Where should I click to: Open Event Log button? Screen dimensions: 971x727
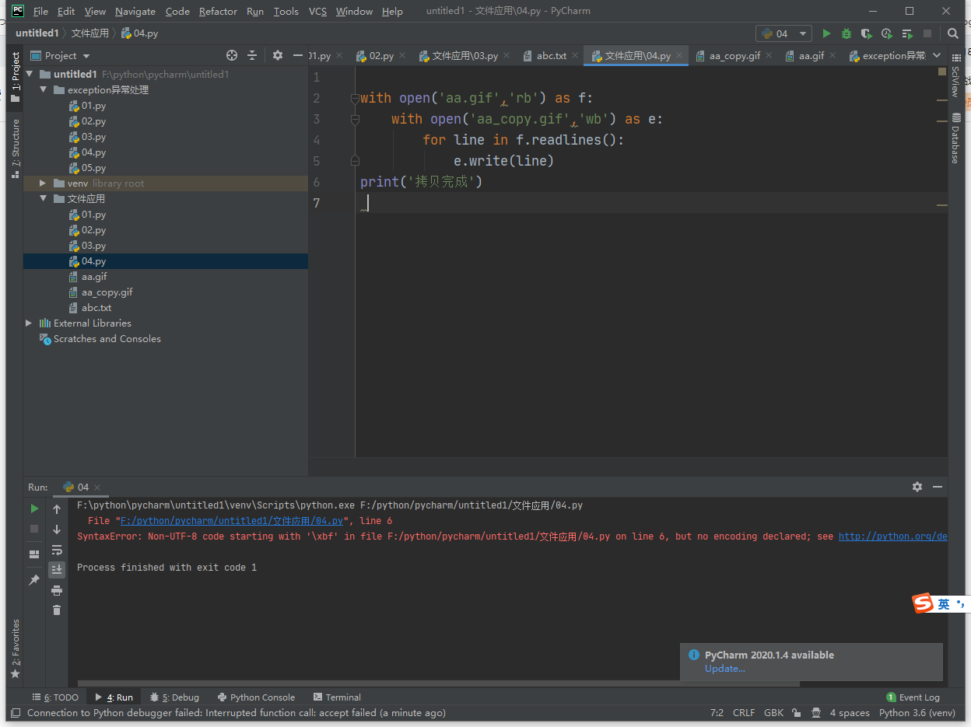[913, 697]
